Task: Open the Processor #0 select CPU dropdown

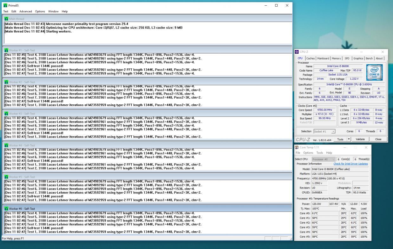Action: (324, 159)
